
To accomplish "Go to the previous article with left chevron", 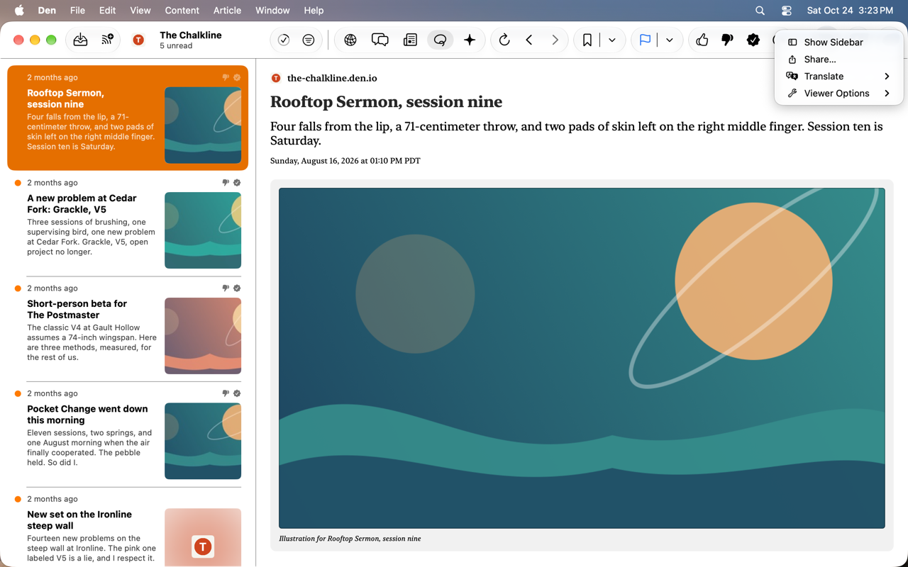I will tap(529, 40).
